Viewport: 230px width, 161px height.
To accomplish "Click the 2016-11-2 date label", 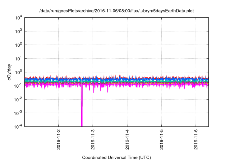I will [59, 139].
